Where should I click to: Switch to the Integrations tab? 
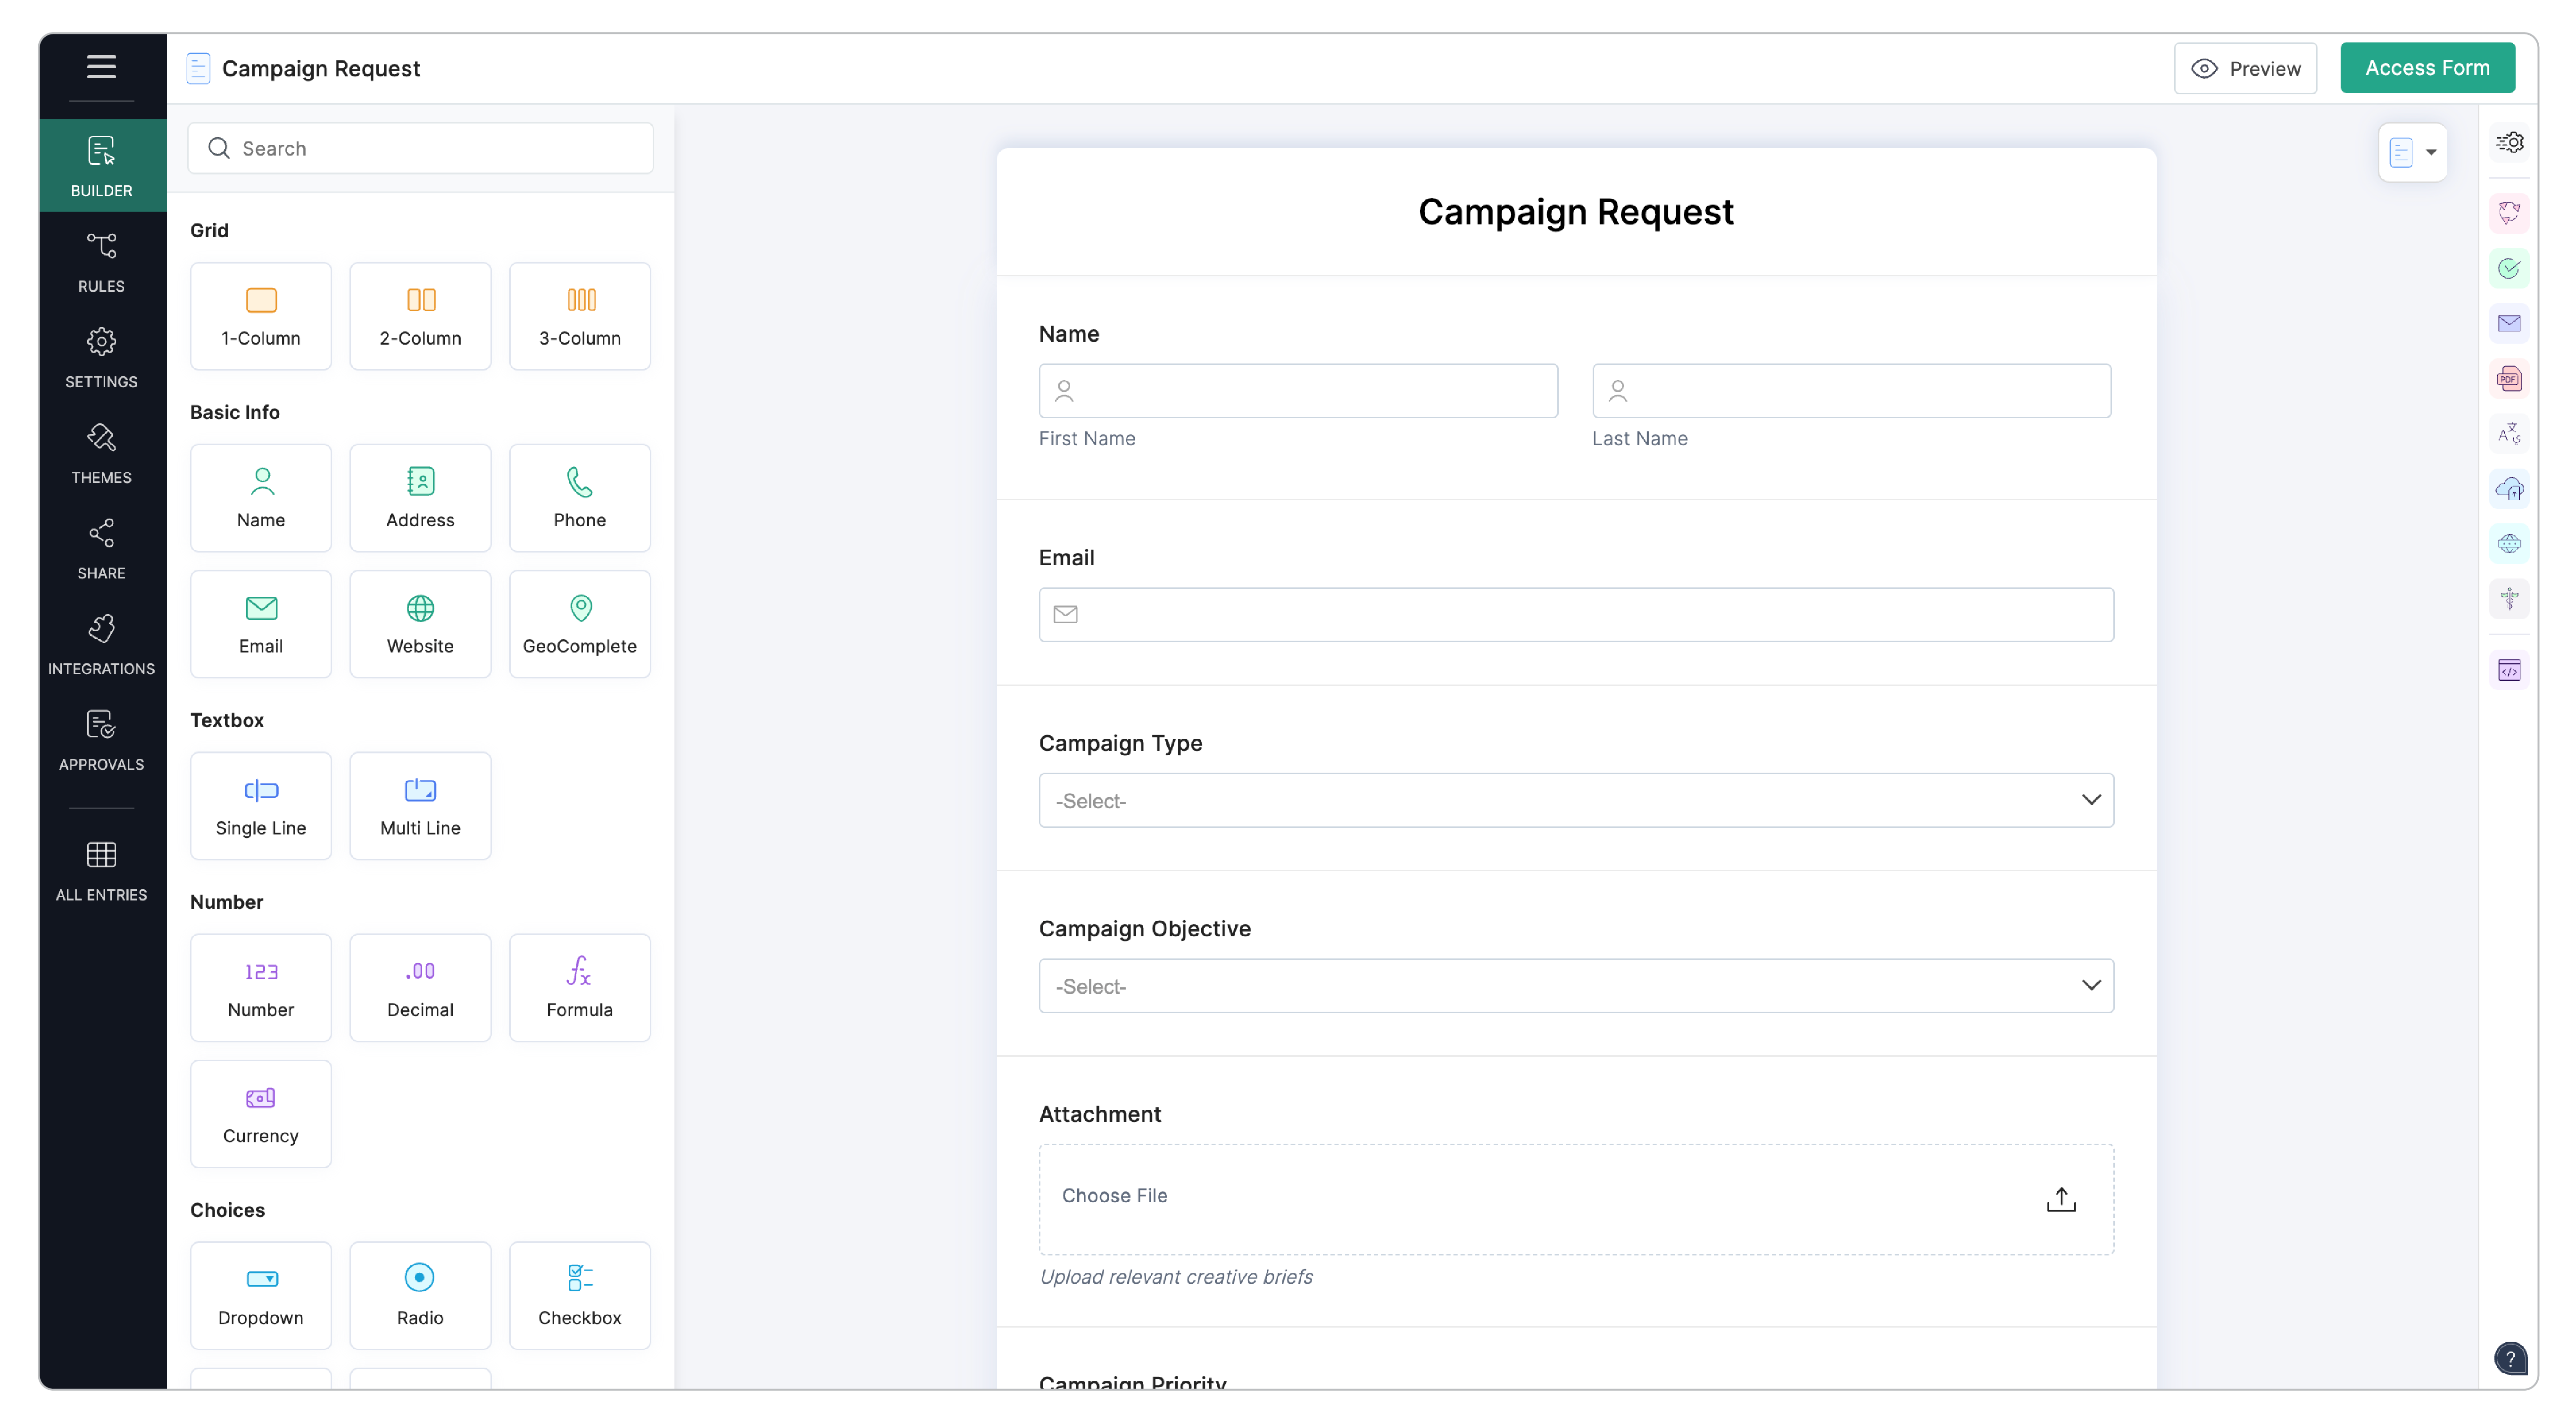point(101,644)
